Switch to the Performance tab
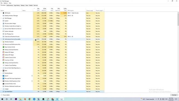Image resolution: width=179 pixels, height=101 pixels. 10,5
